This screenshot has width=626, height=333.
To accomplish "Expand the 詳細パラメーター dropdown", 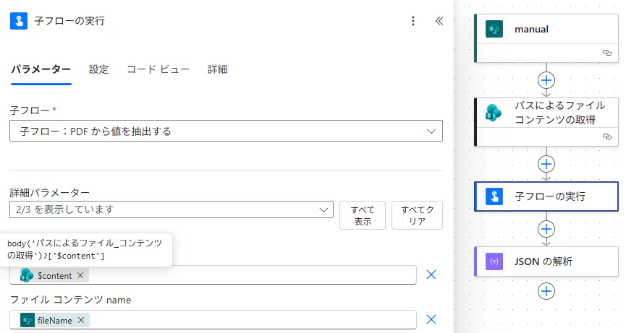I will (172, 209).
